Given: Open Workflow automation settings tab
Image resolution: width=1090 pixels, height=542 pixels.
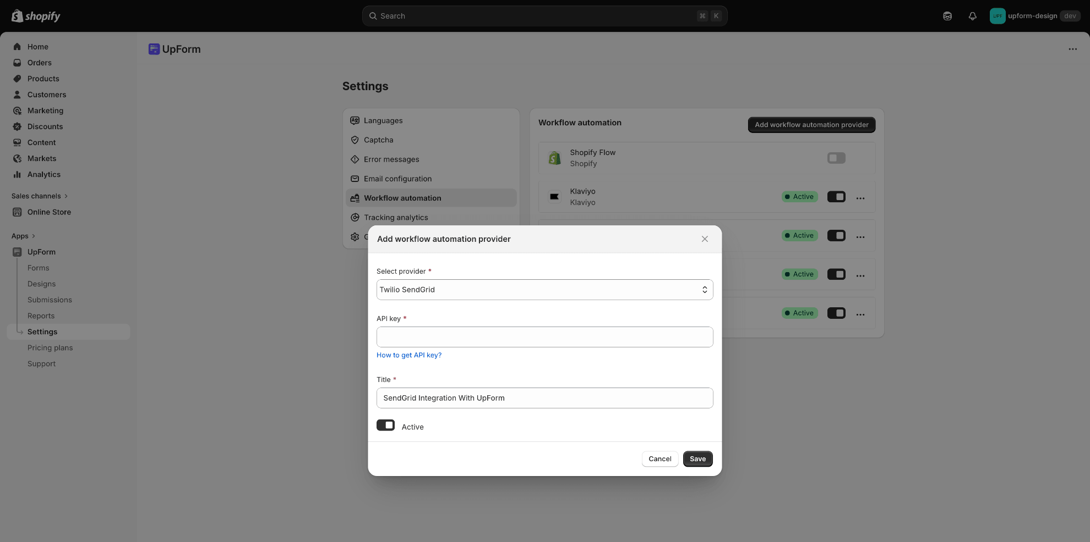Looking at the screenshot, I should [431, 198].
